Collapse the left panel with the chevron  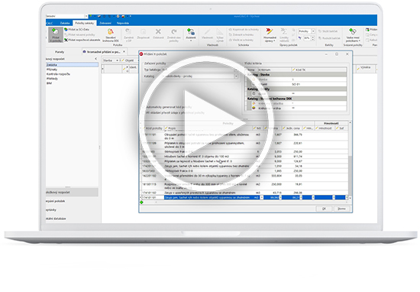click(96, 59)
